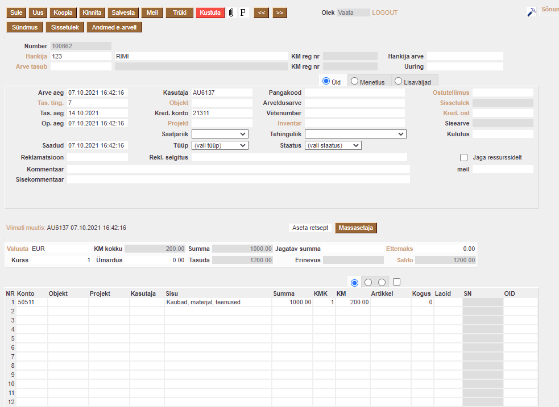The height and width of the screenshot is (407, 559).
Task: Open the Hankija label link
Action: [x=36, y=56]
